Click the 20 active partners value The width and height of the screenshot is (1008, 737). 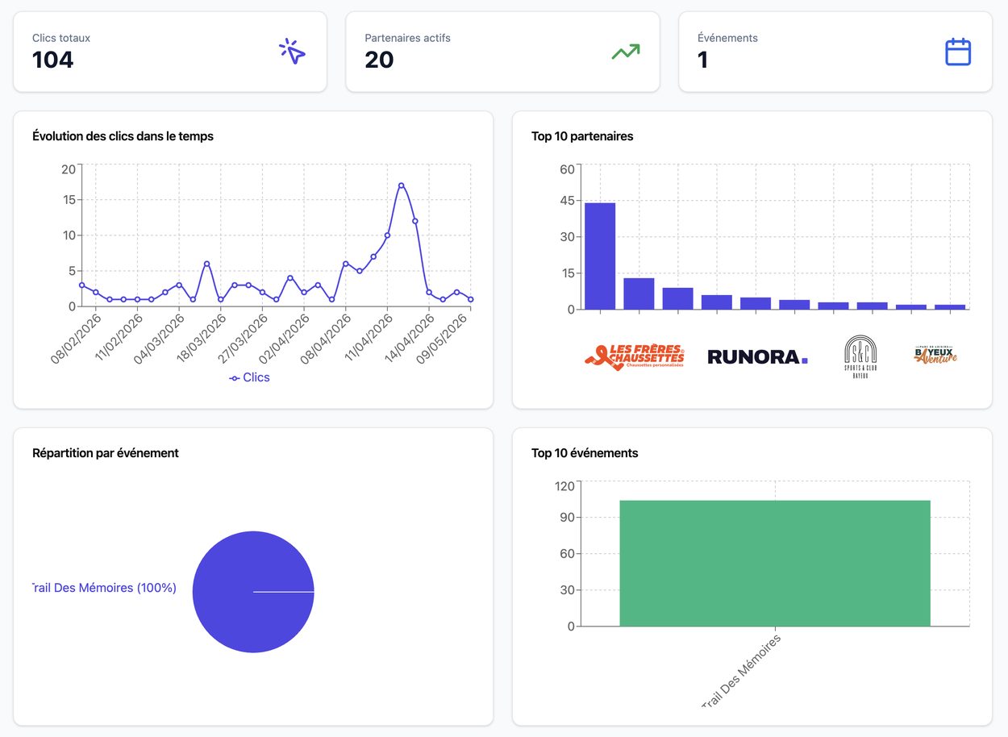[379, 60]
